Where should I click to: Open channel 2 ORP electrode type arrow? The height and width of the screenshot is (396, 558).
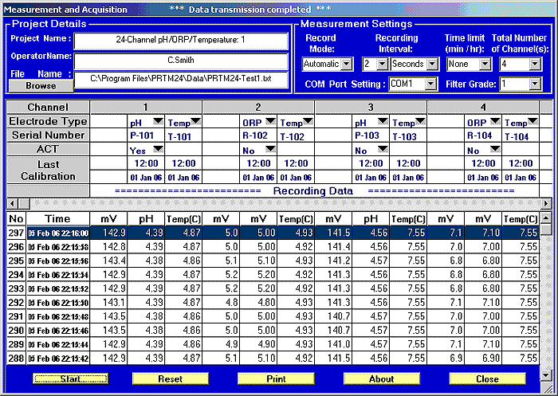[x=271, y=121]
